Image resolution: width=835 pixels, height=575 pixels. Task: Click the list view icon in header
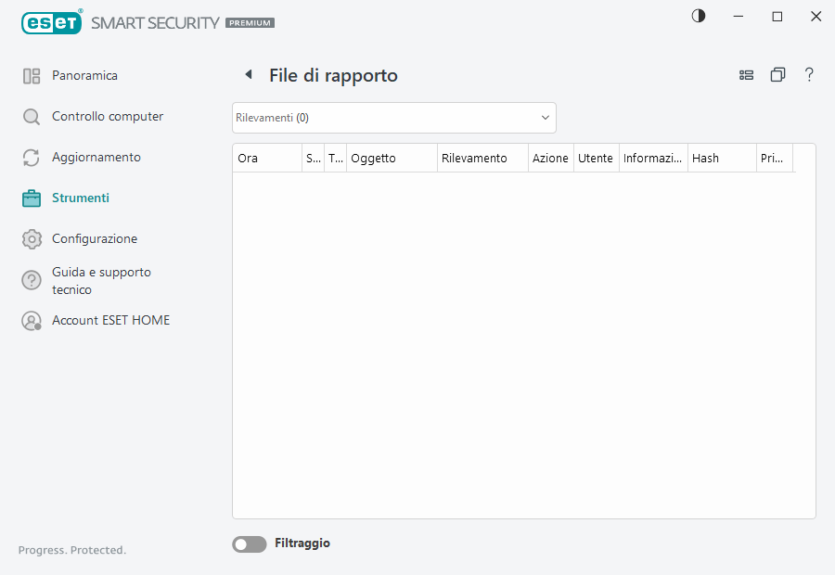pyautogui.click(x=746, y=75)
